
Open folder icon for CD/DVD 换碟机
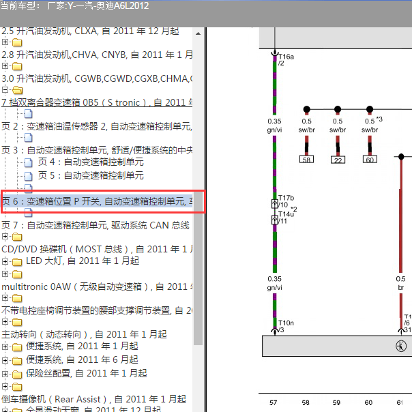point(17,237)
